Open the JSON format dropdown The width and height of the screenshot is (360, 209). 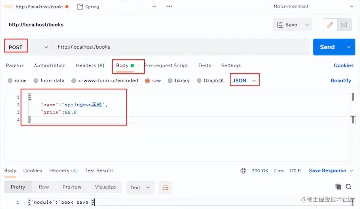click(244, 81)
